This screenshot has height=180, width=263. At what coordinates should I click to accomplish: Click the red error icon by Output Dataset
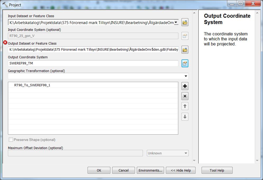point(5,42)
